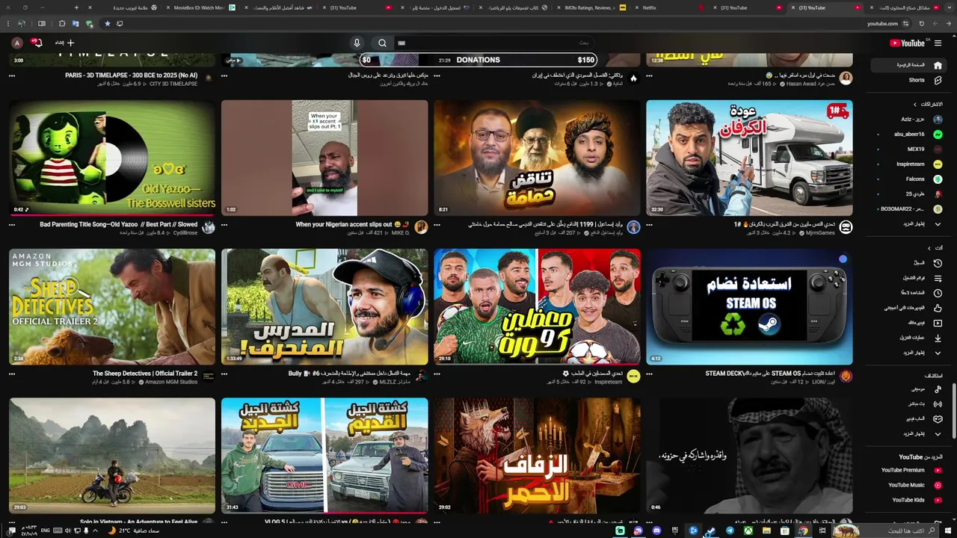Screen dimensions: 957x538
Task: Open CITY 3D TIMELAPSE channel link
Action: 173,84
